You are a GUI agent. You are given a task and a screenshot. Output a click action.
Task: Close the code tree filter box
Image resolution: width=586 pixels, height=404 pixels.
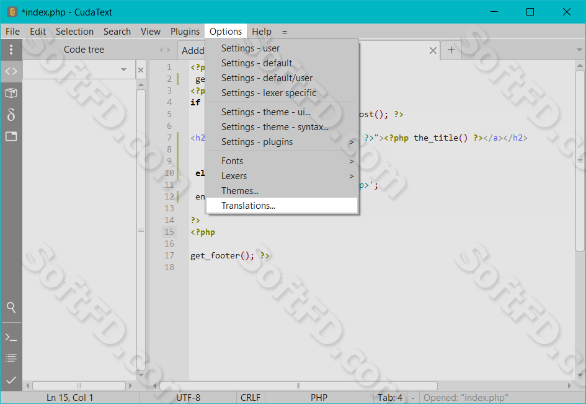pos(141,70)
